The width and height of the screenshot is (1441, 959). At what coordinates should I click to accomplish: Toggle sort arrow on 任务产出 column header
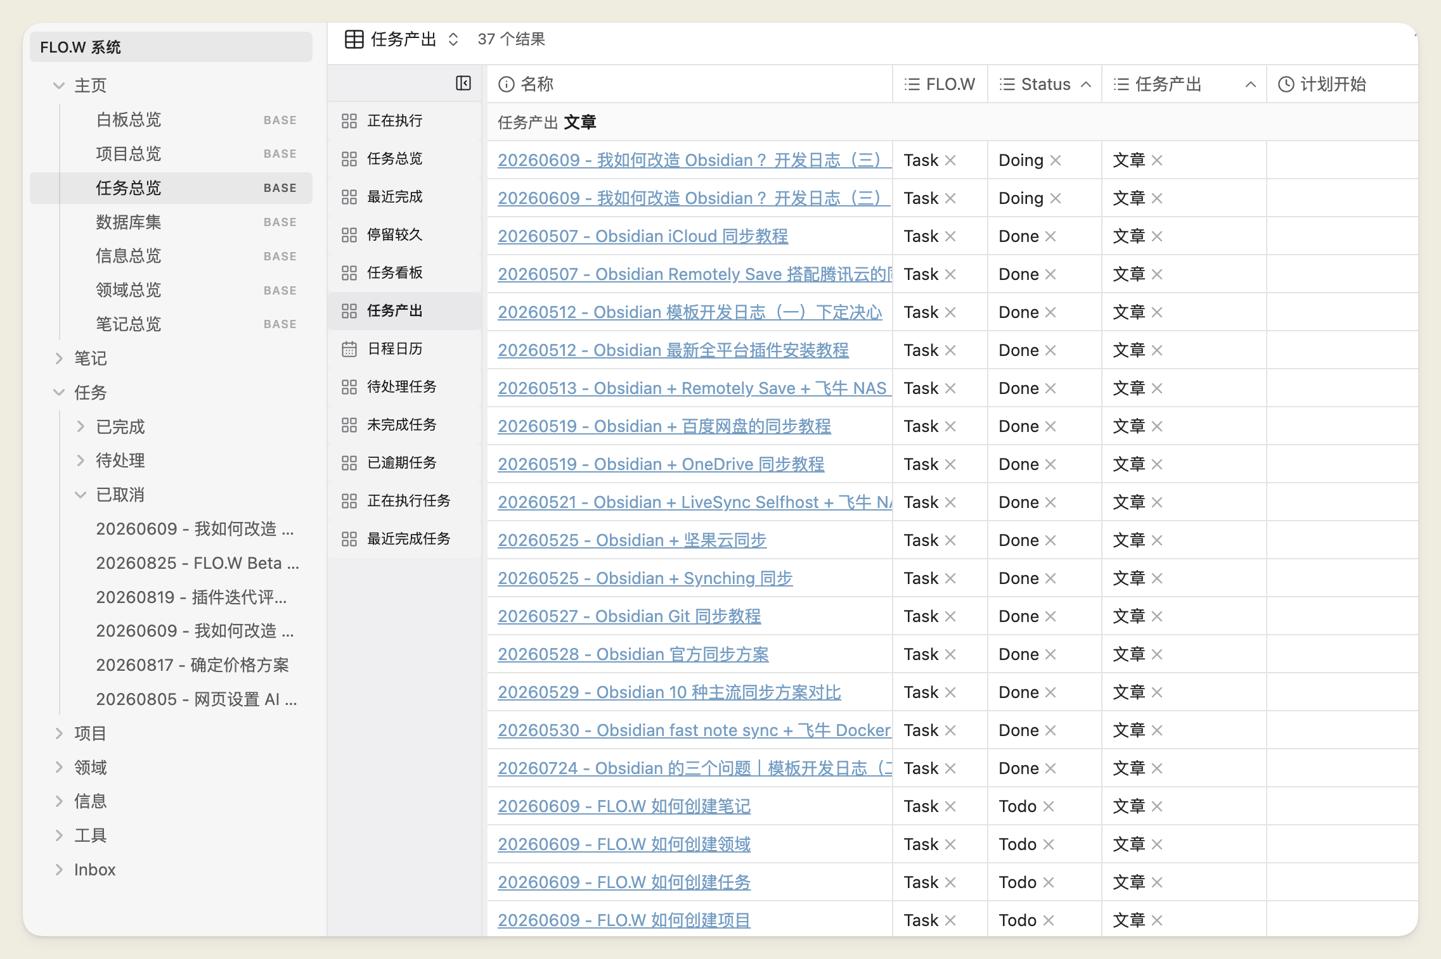pyautogui.click(x=1250, y=84)
